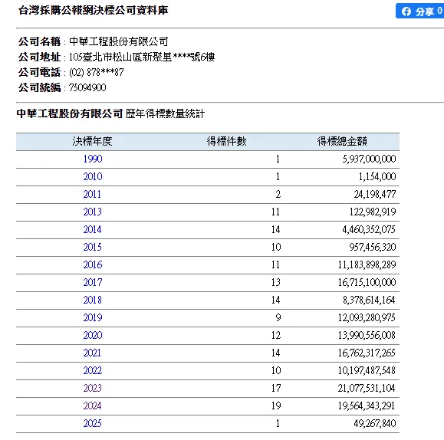Open the 1990 award year link
This screenshot has width=444, height=440.
(x=93, y=159)
